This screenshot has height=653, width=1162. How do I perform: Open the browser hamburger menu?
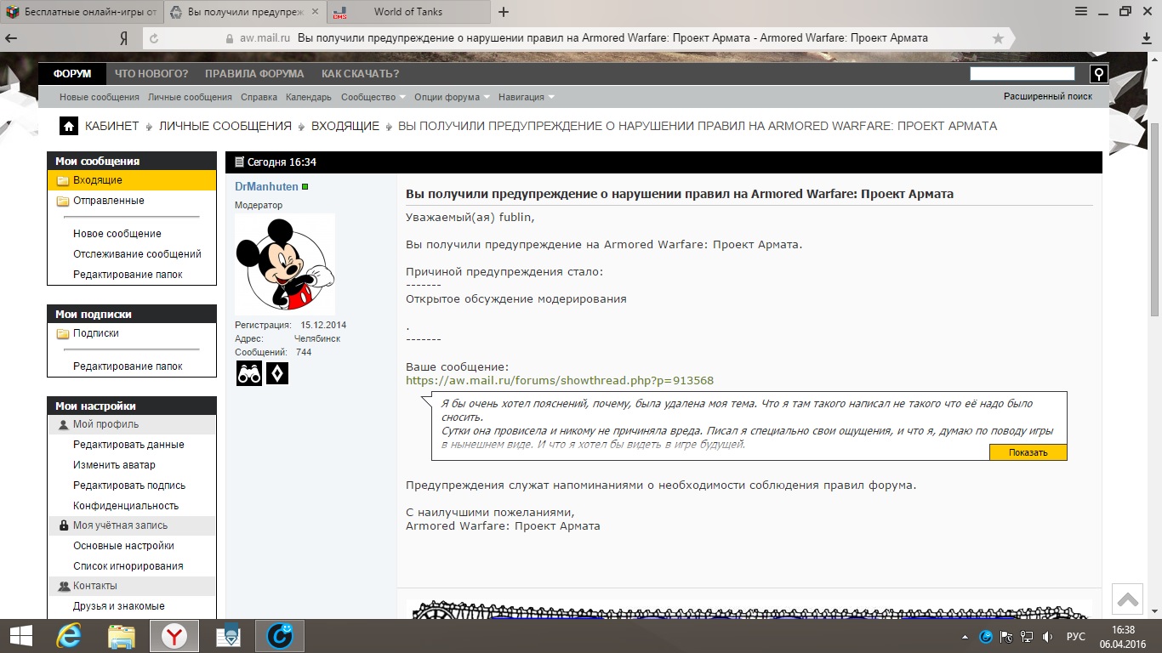1081,11
